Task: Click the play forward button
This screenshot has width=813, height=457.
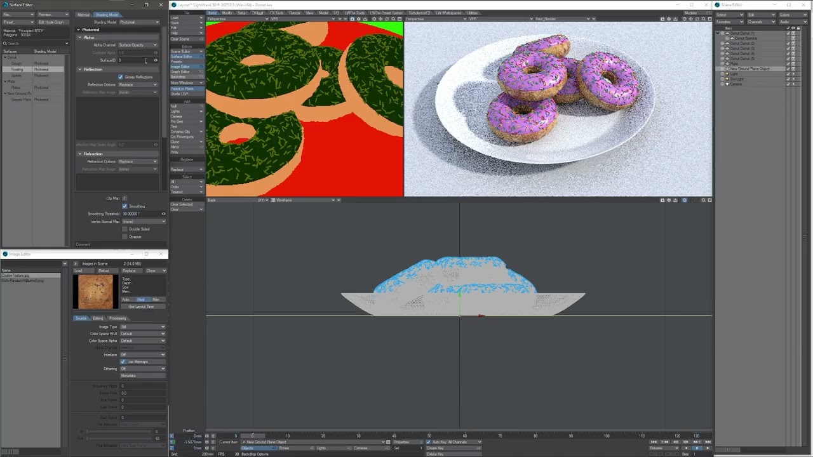Action: coord(707,448)
